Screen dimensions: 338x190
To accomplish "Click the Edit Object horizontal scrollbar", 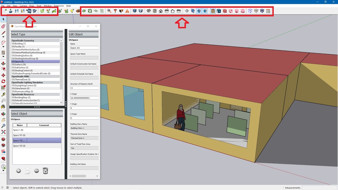I will coord(84,176).
